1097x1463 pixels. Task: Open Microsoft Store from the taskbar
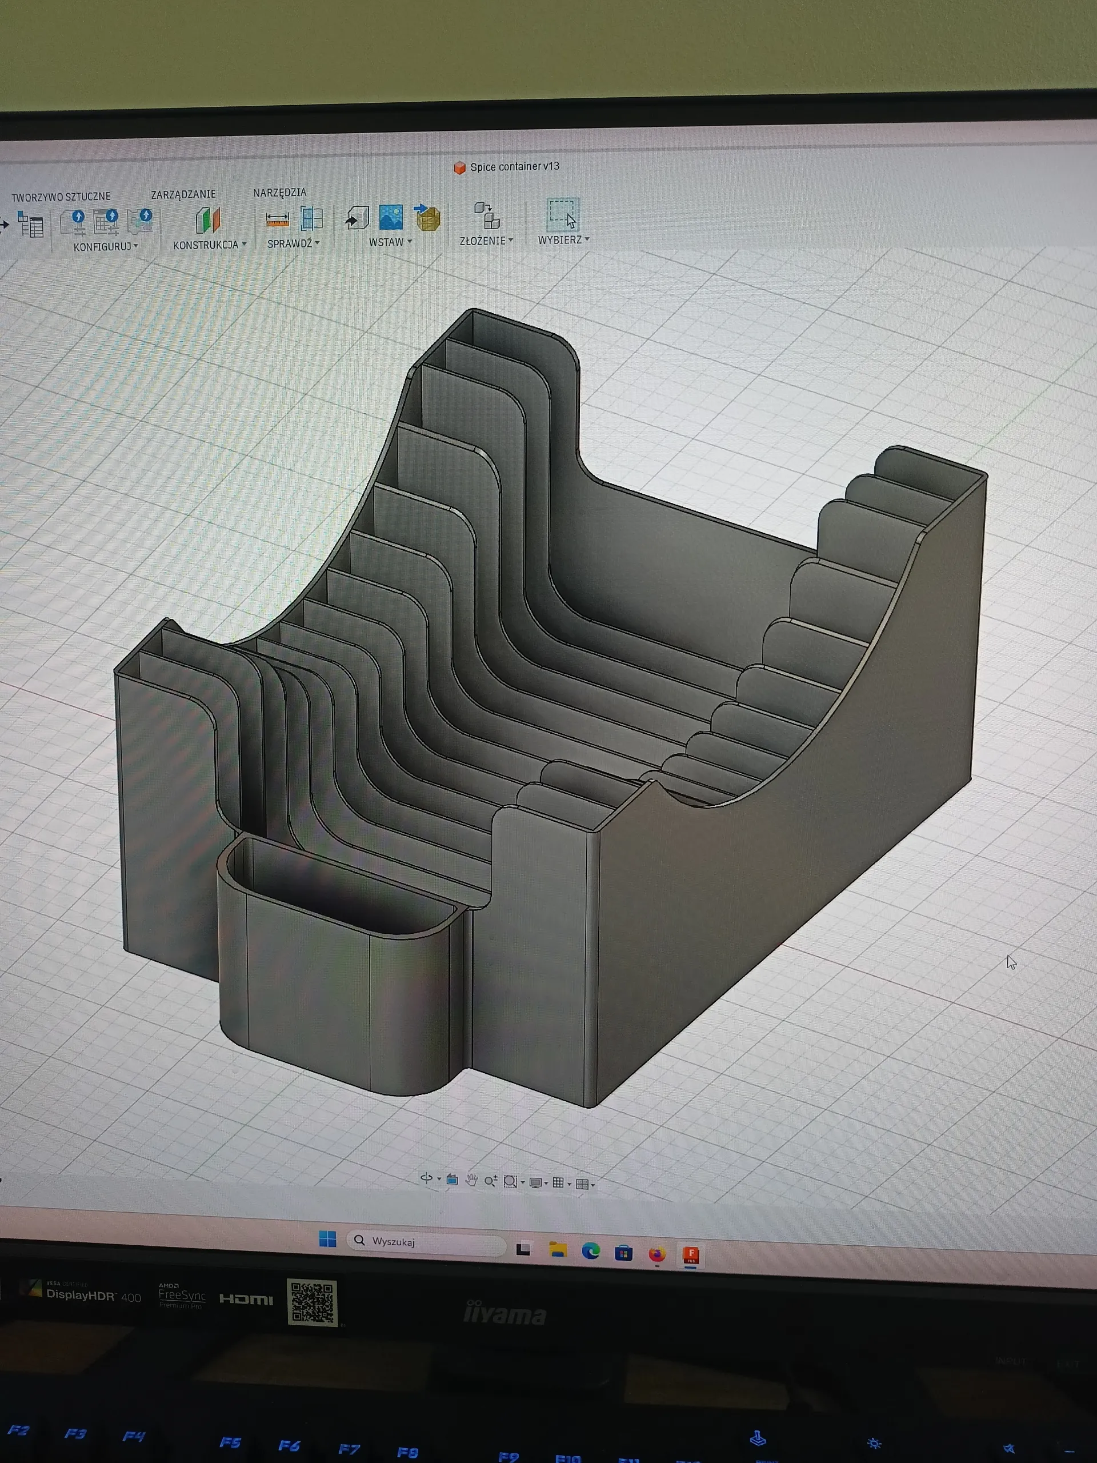coord(623,1252)
